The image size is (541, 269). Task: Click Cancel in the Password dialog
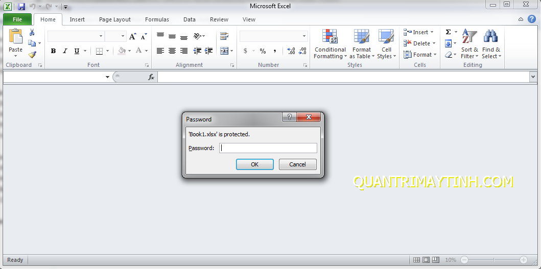297,164
